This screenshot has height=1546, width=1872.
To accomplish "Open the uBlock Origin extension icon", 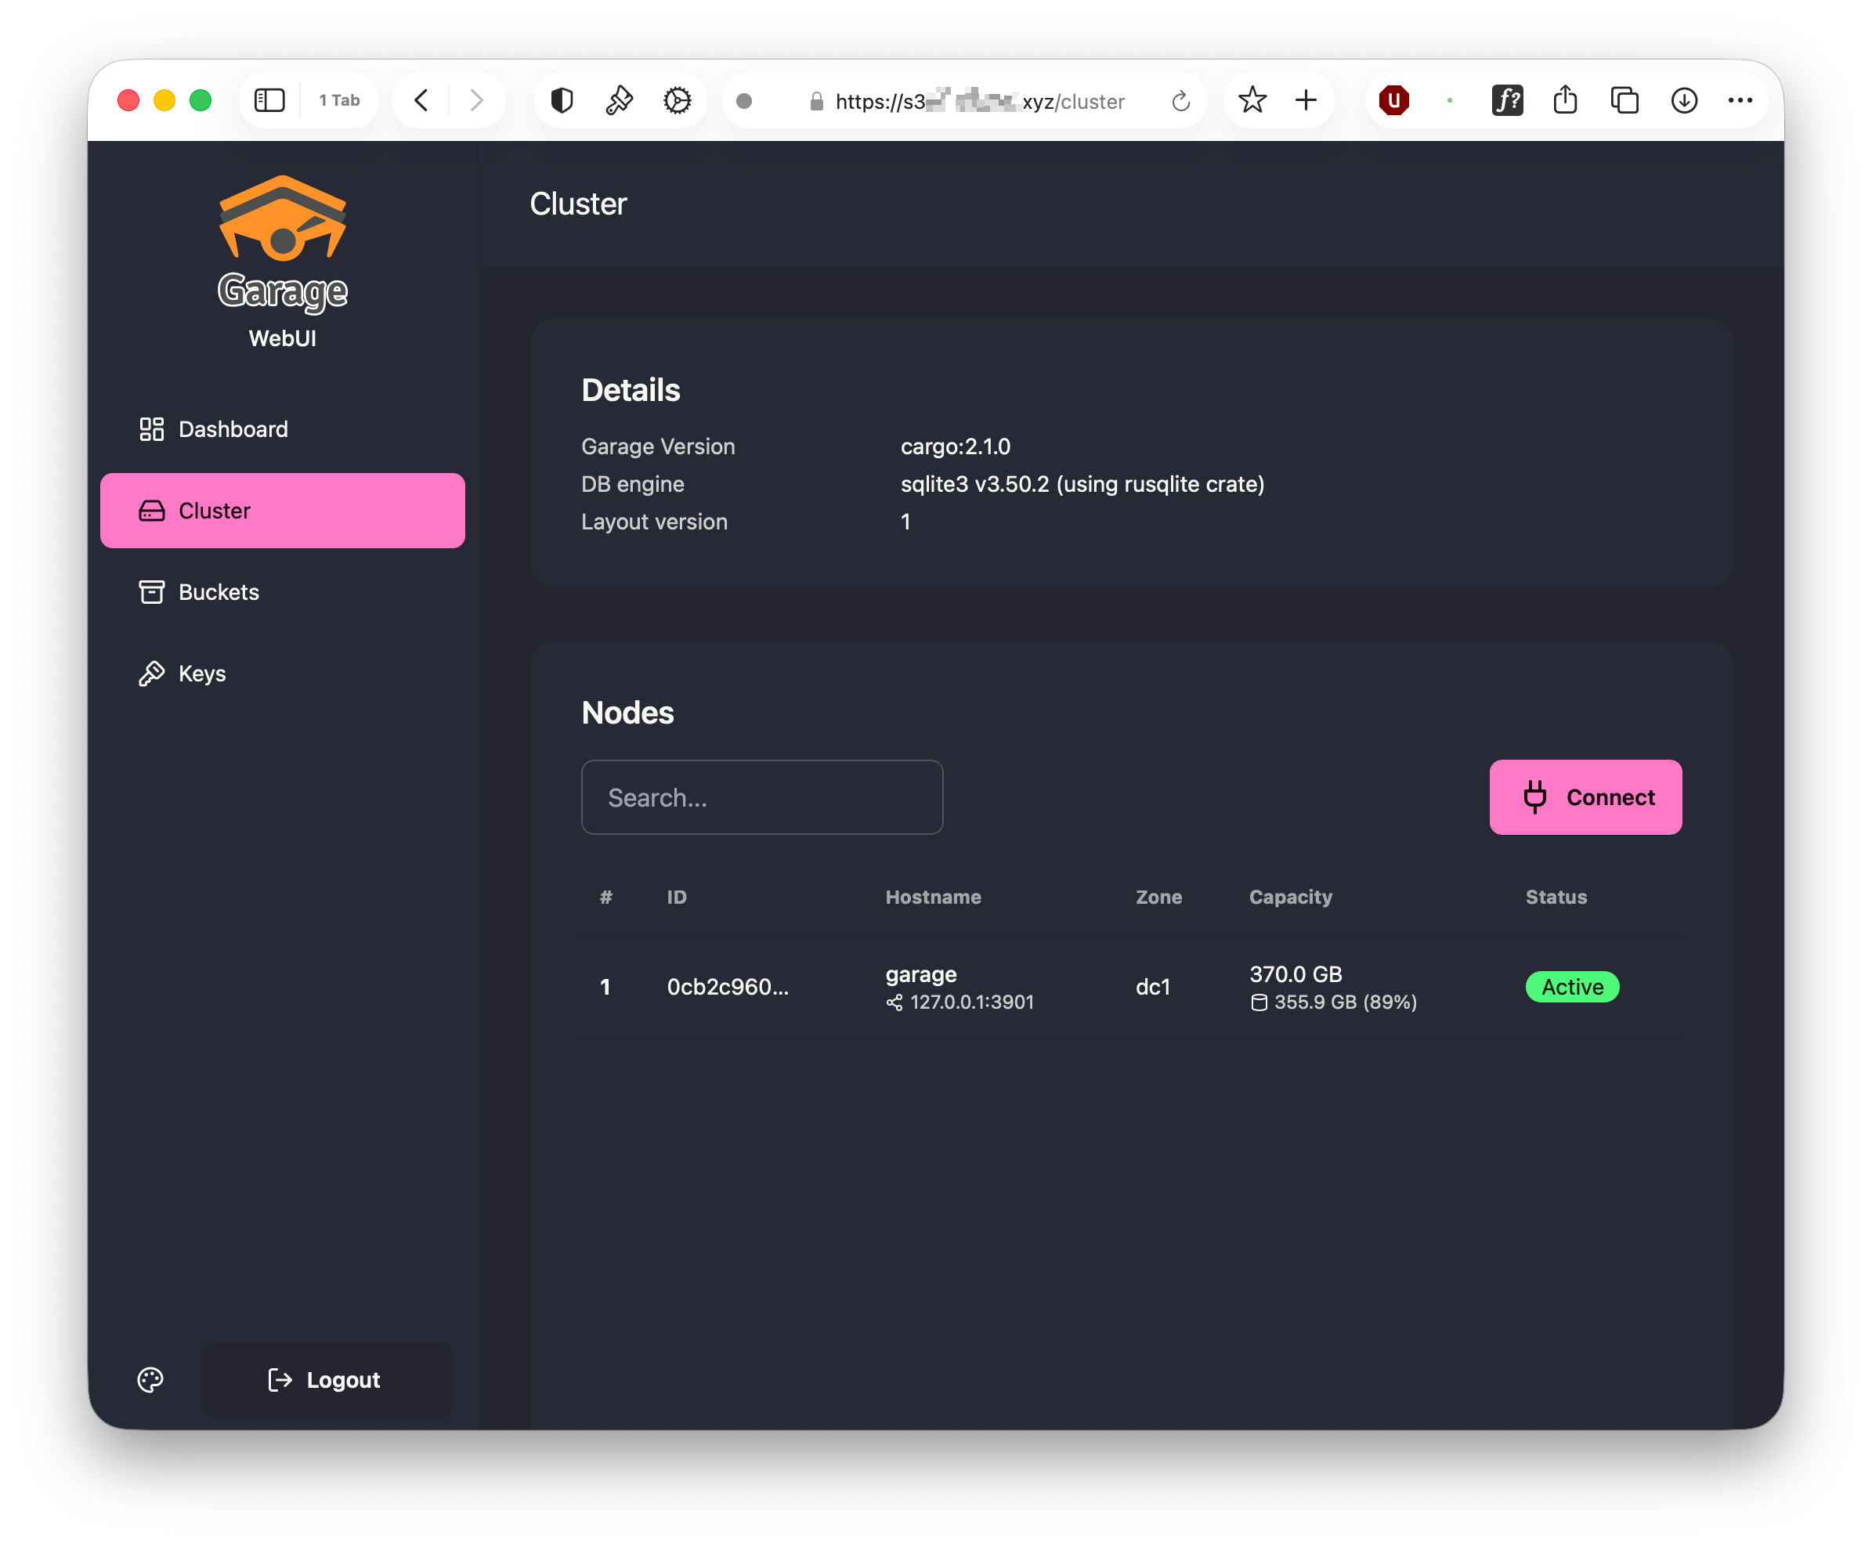I will point(1393,100).
